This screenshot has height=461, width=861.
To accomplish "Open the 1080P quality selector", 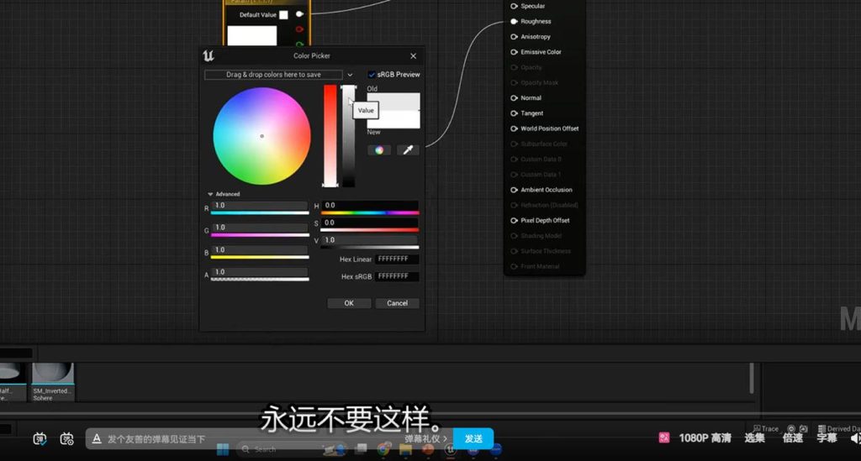I will (704, 438).
